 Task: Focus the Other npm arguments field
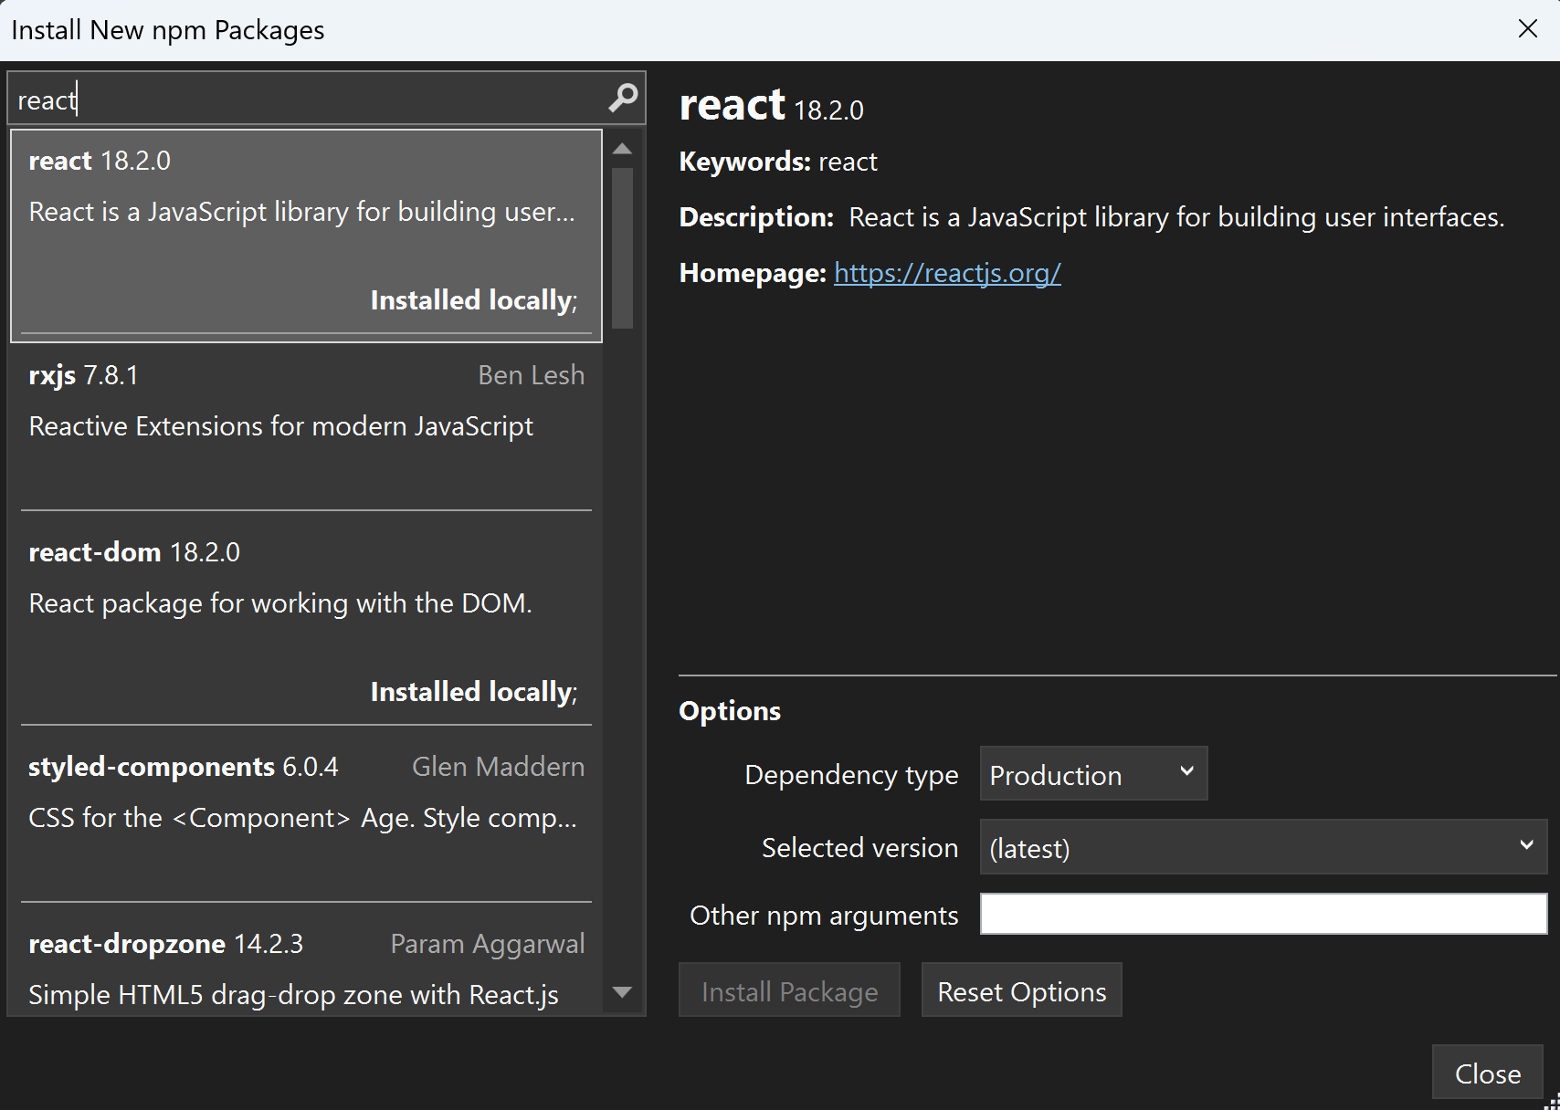point(1262,915)
